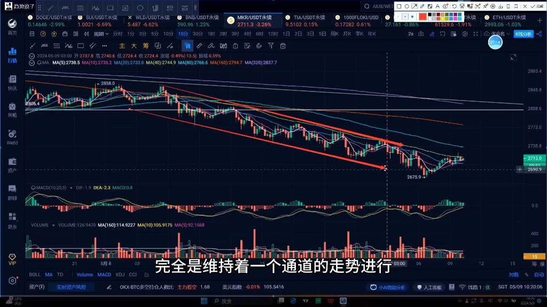Add a new symbol tab with plus
This screenshot has width=547, height=307.
pyautogui.click(x=540, y=21)
